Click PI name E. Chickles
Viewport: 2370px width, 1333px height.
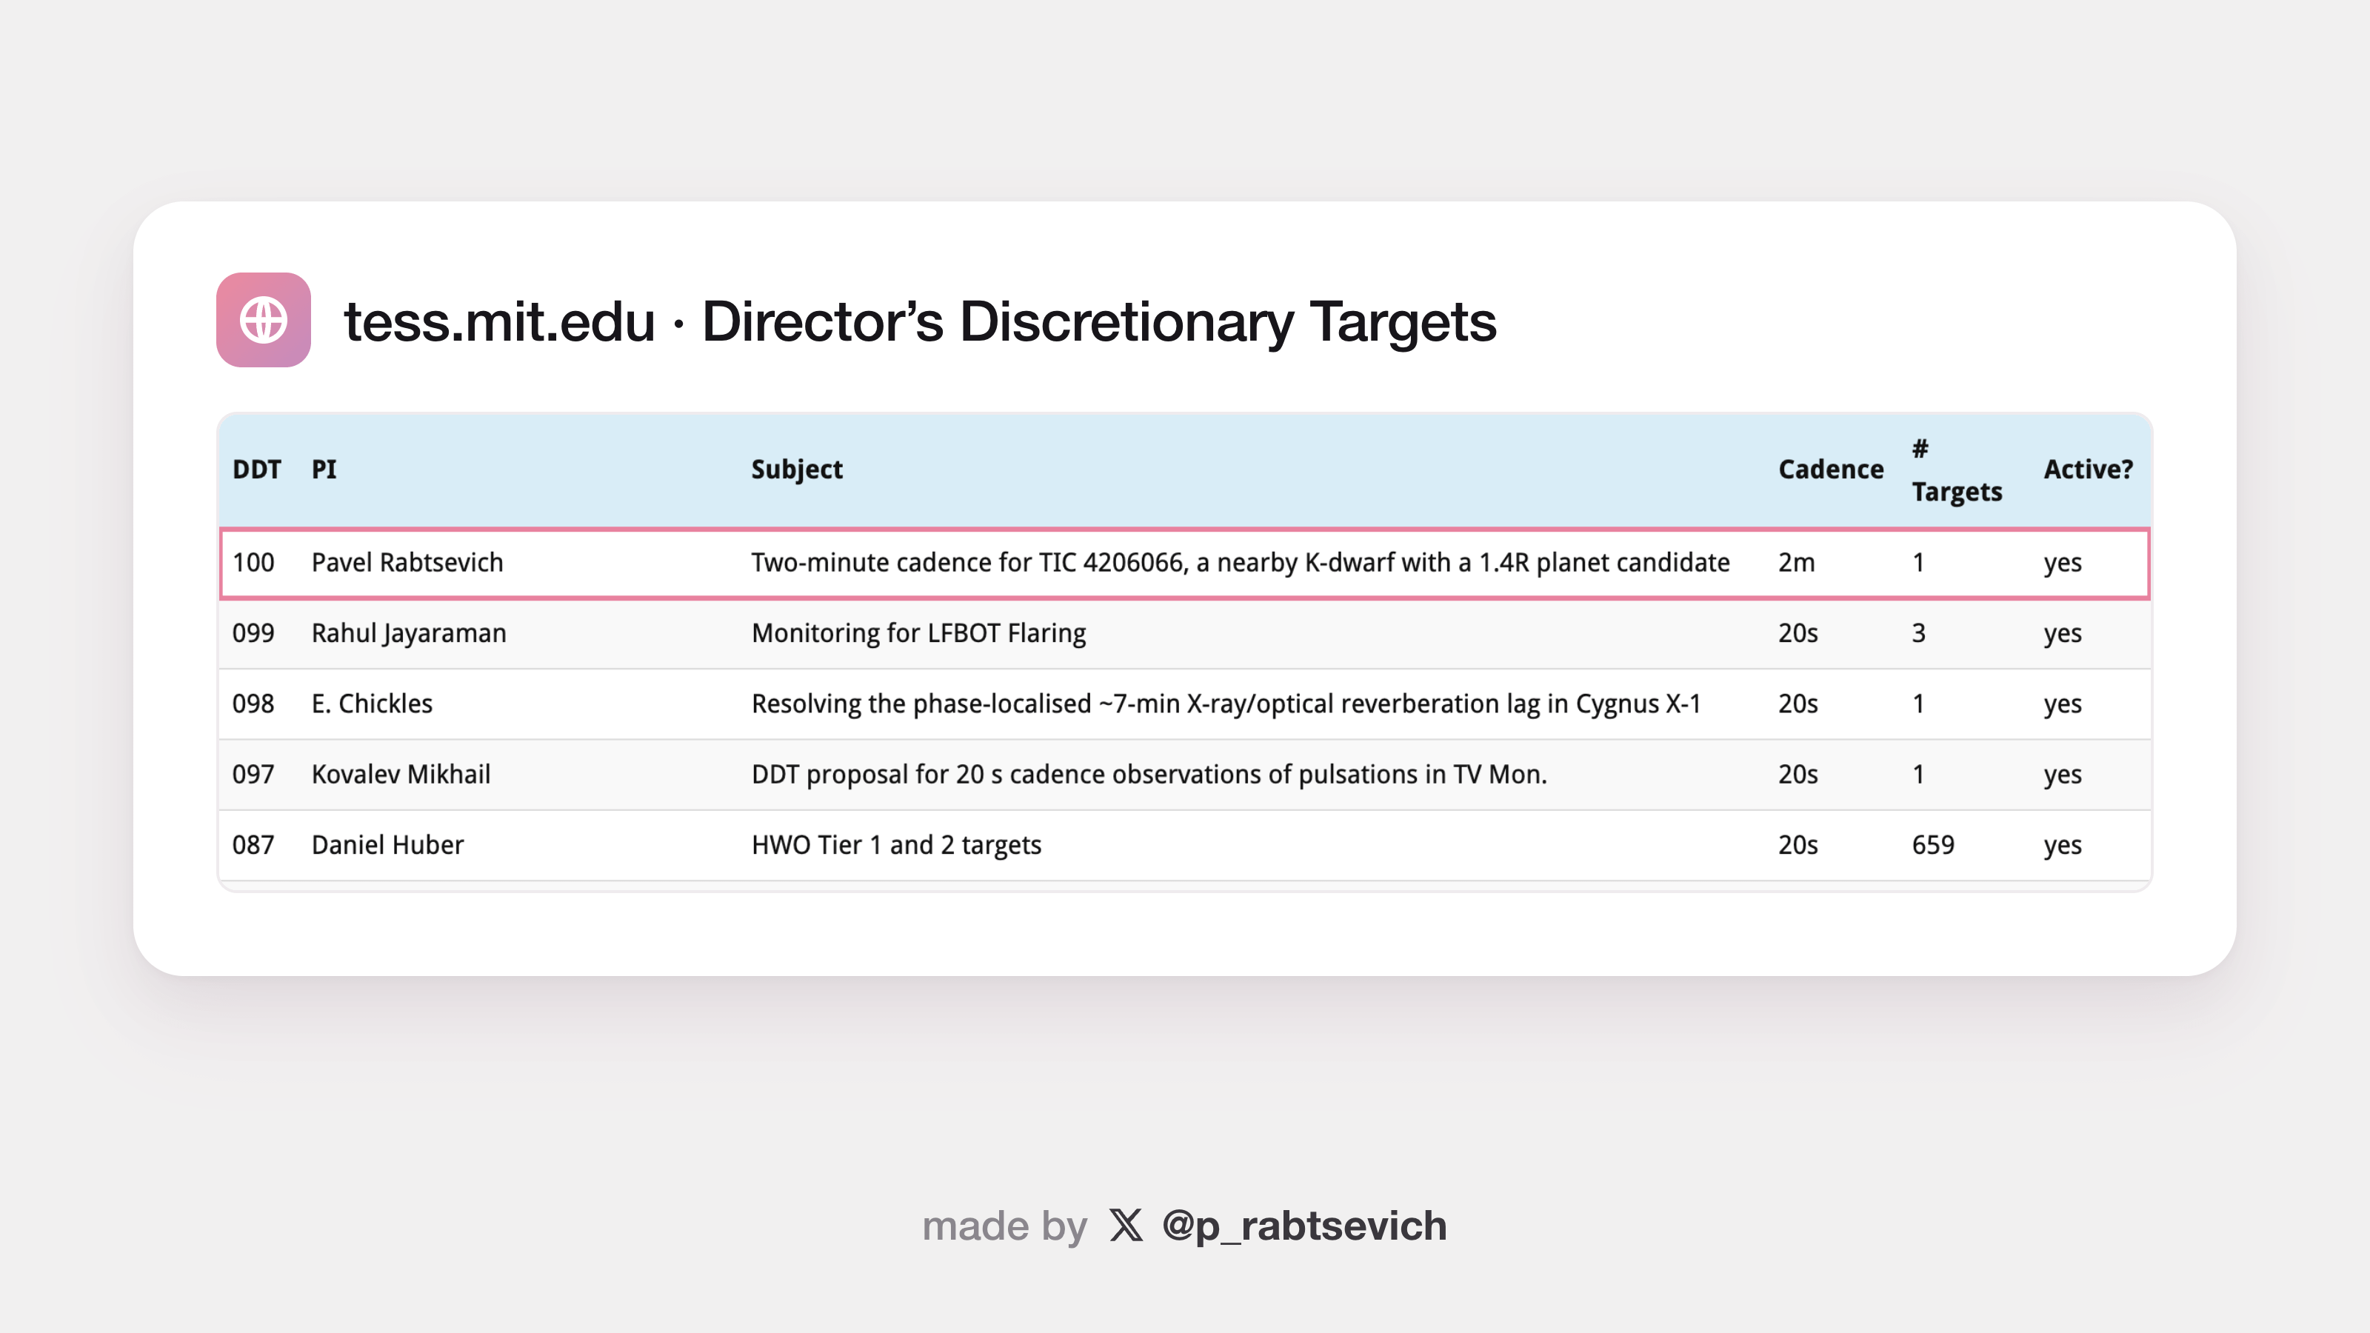point(372,704)
